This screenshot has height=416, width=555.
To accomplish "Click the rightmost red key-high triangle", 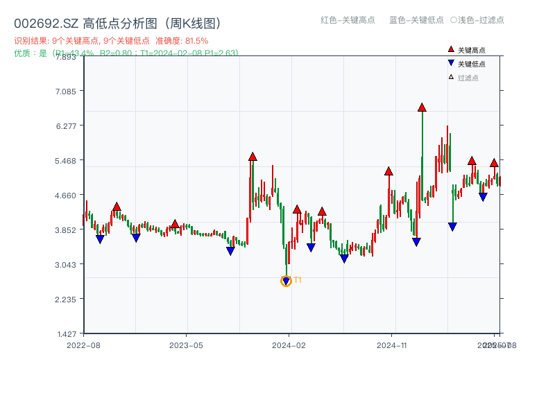I will pyautogui.click(x=494, y=163).
